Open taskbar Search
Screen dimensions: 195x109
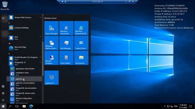[10, 106]
